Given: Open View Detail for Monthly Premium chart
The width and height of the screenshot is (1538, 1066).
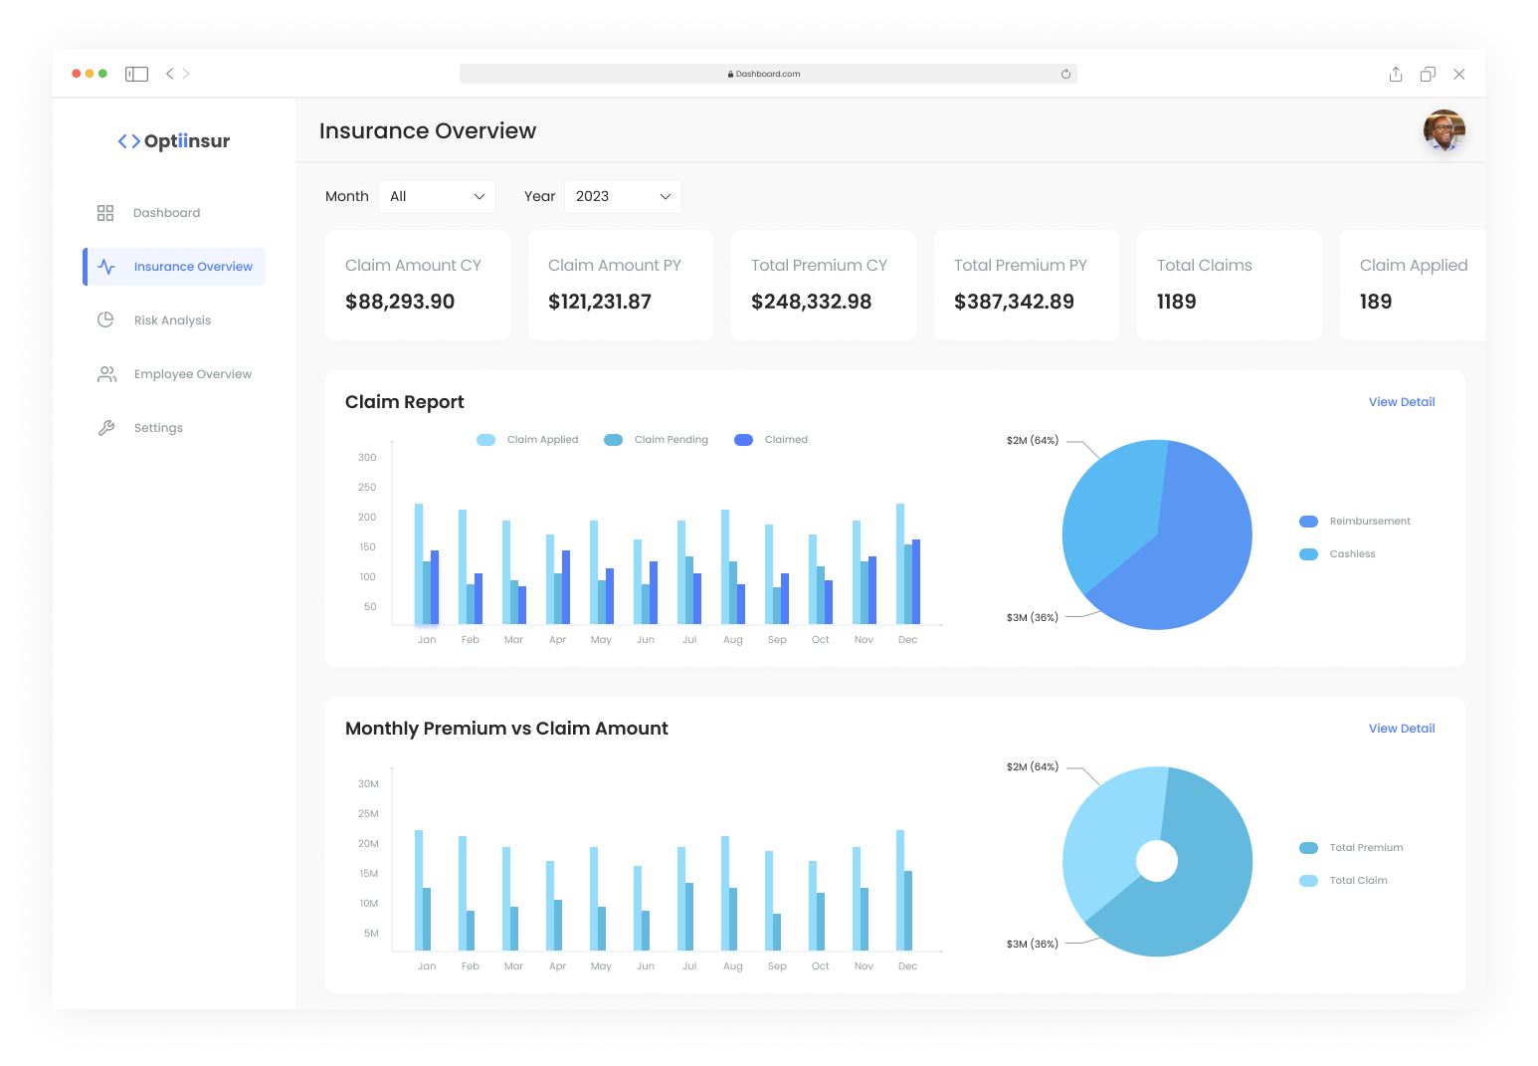Looking at the screenshot, I should tap(1401, 729).
